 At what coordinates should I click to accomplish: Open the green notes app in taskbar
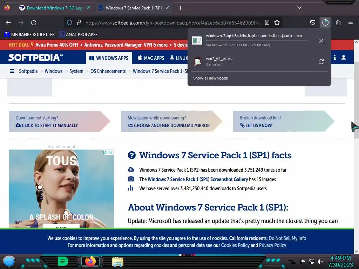[63, 261]
